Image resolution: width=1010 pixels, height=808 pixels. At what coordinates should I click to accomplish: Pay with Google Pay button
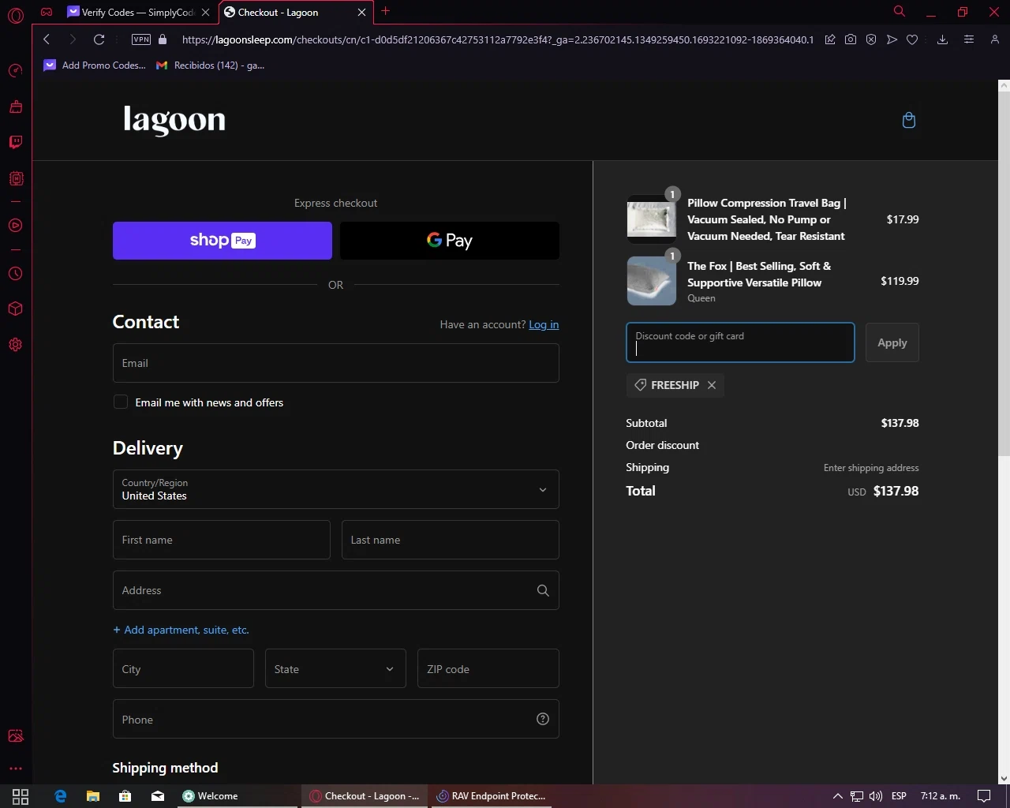[x=450, y=241]
